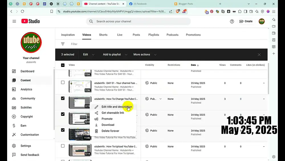285x161 pixels.
Task: Open Dashboard from the sidebar
Action: pyautogui.click(x=27, y=71)
